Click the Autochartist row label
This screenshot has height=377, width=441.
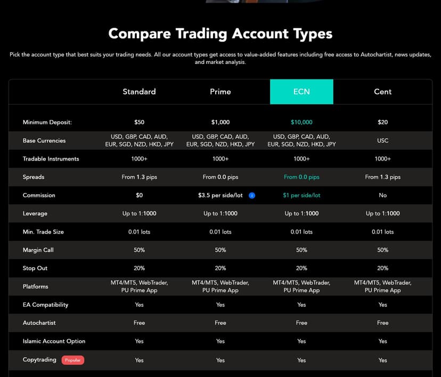click(x=39, y=323)
